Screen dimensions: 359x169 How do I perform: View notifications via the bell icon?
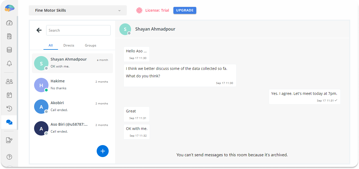[9, 63]
